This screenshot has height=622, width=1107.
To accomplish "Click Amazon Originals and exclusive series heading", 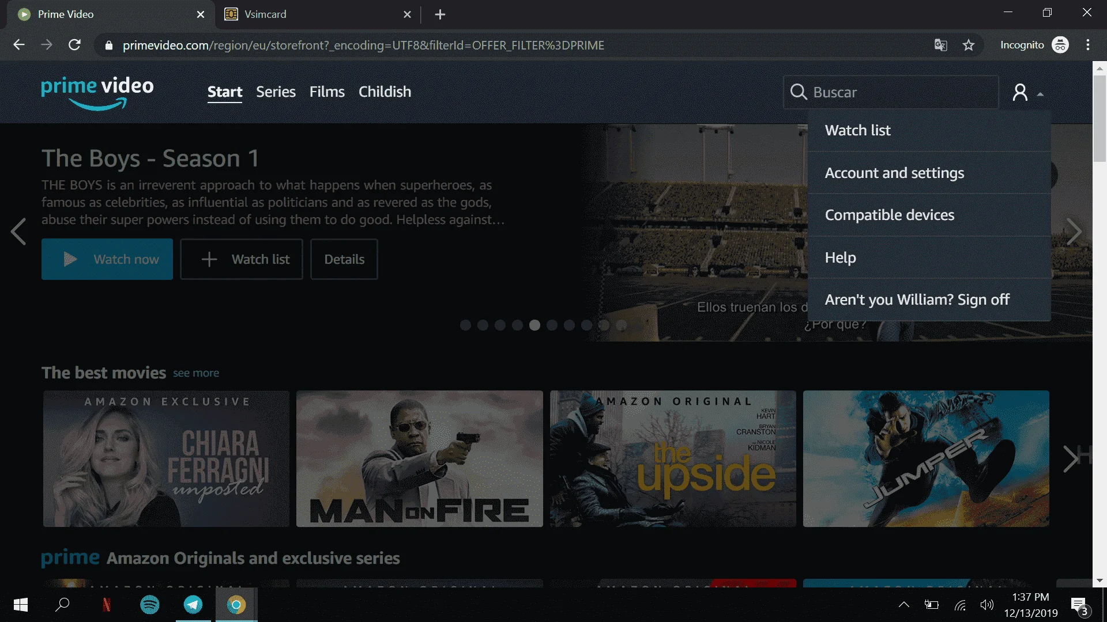I will click(x=253, y=558).
